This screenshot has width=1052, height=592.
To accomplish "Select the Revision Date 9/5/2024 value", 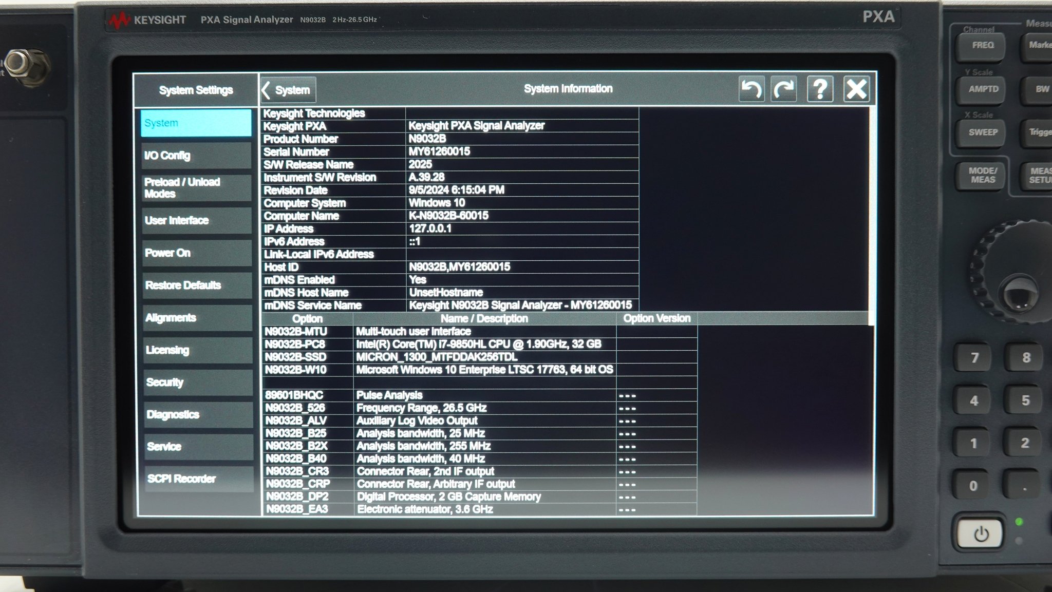I will [456, 190].
